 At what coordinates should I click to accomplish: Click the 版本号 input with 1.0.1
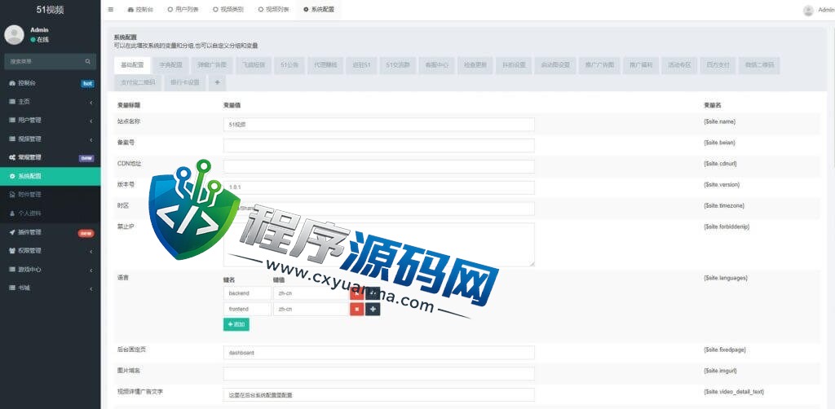(x=378, y=187)
